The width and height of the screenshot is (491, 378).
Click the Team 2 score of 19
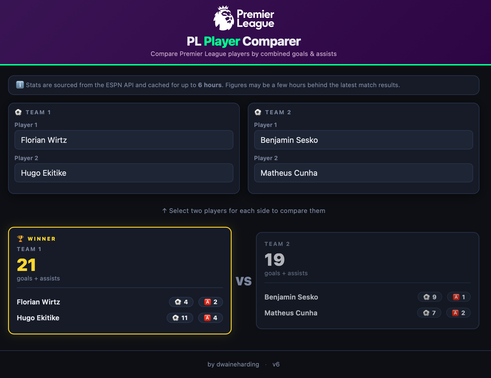[274, 260]
